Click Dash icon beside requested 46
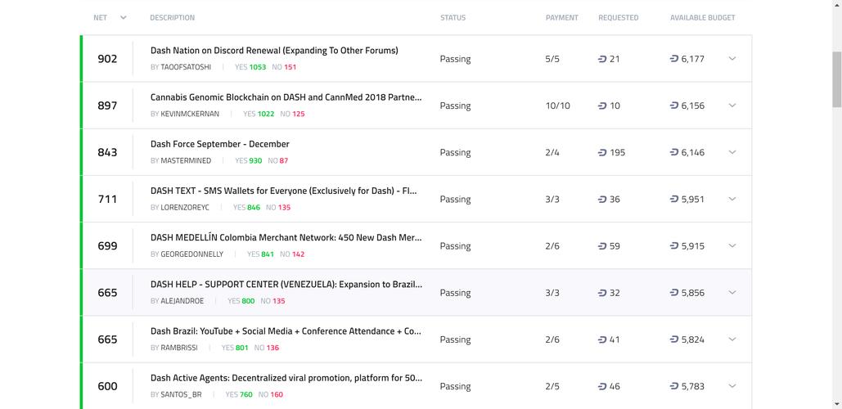The height and width of the screenshot is (409, 842). pos(602,386)
